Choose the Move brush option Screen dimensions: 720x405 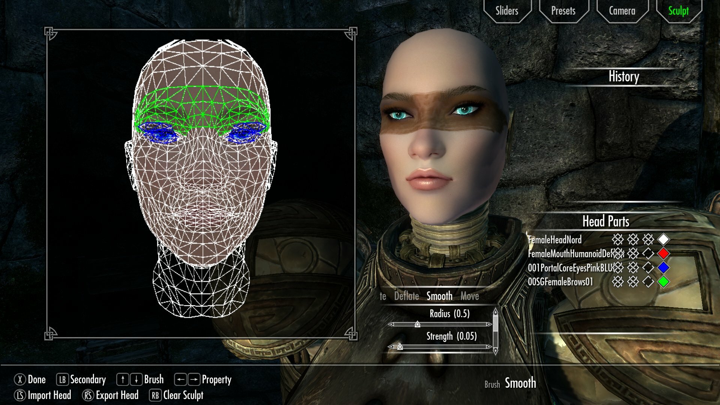469,296
